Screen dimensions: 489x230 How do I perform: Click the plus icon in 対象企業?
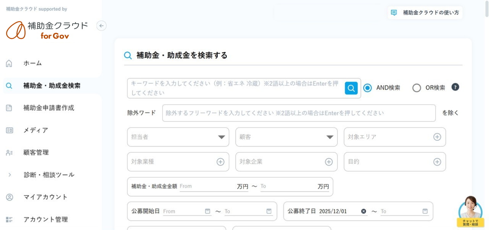[329, 162]
